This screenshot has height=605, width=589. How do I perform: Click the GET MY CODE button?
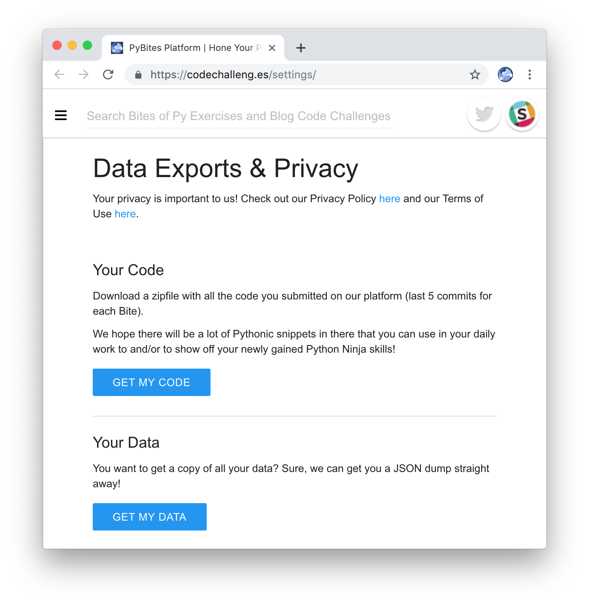coord(151,382)
